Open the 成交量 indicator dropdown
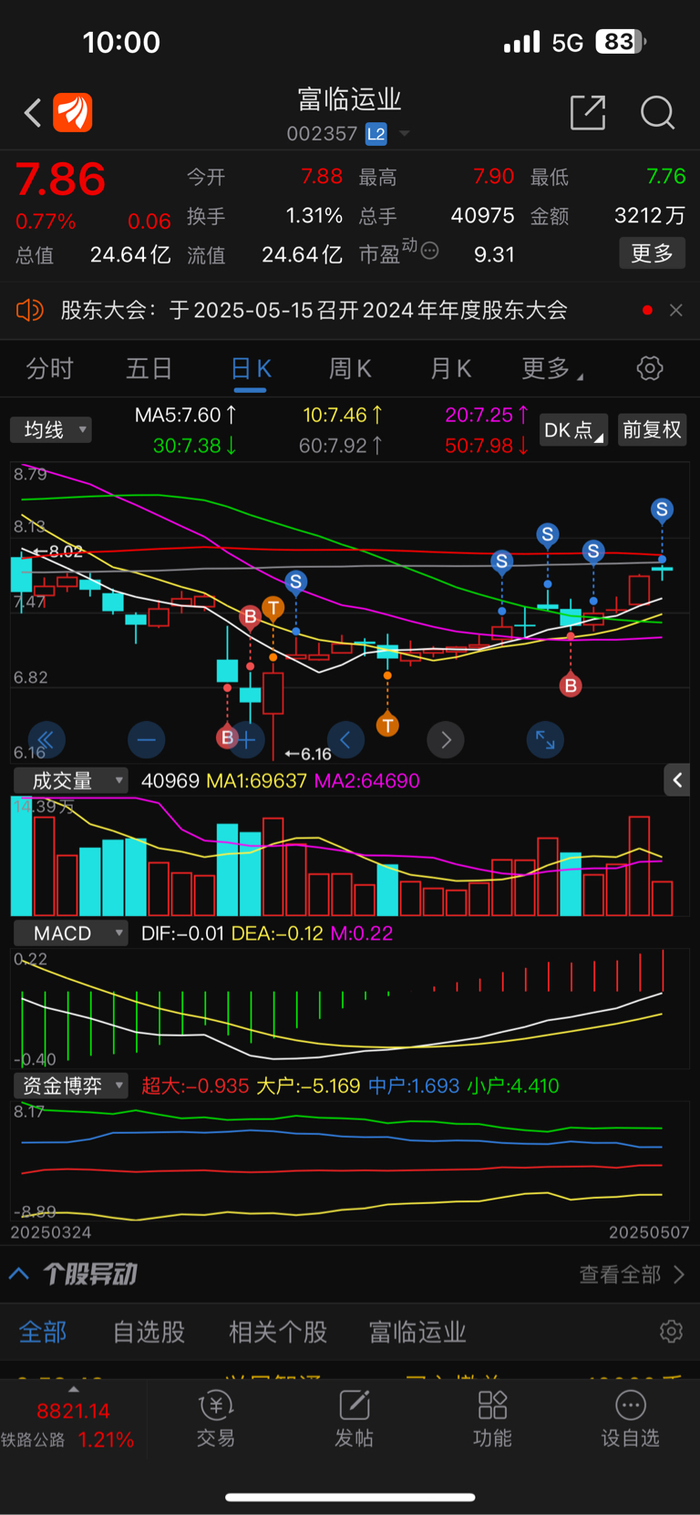 tap(70, 780)
